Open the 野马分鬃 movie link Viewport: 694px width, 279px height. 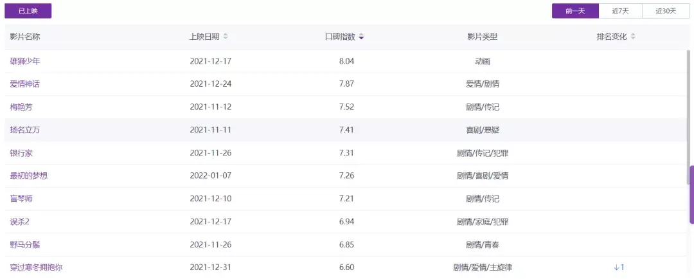pos(25,245)
